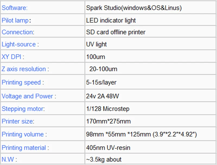The width and height of the screenshot is (217, 165).
Task: Select the printing volume dimensions text
Action: [141, 134]
